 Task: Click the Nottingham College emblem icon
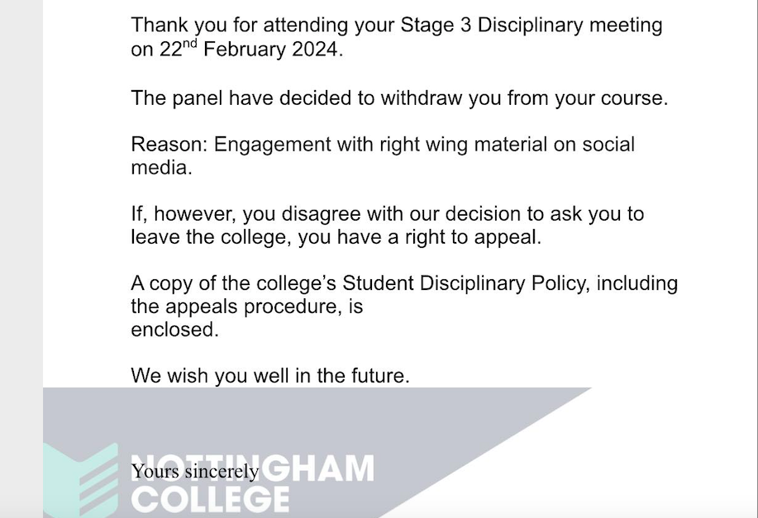click(x=81, y=479)
